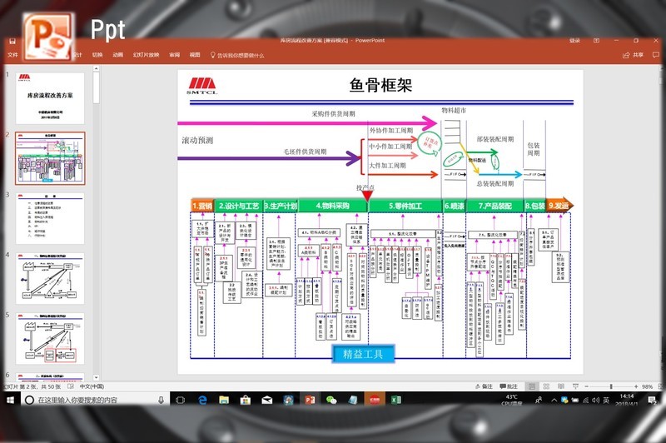The width and height of the screenshot is (666, 443).
Task: Select slide 4 thumbnail in panel
Action: click(50, 279)
